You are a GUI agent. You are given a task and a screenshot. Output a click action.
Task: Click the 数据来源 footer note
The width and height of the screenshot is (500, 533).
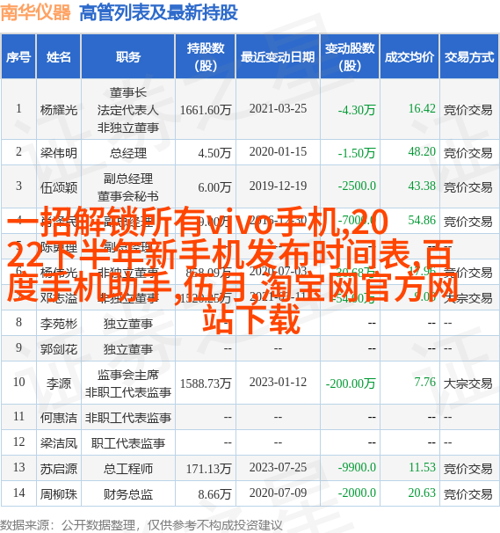[141, 525]
